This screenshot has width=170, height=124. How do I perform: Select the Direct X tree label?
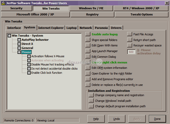point(27,44)
